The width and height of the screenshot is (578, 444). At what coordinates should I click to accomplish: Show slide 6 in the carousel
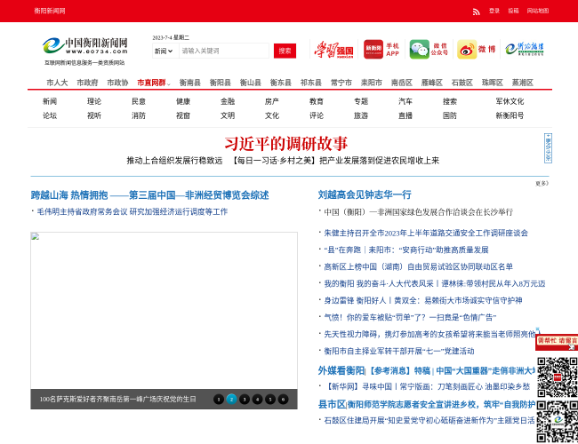pyautogui.click(x=283, y=399)
